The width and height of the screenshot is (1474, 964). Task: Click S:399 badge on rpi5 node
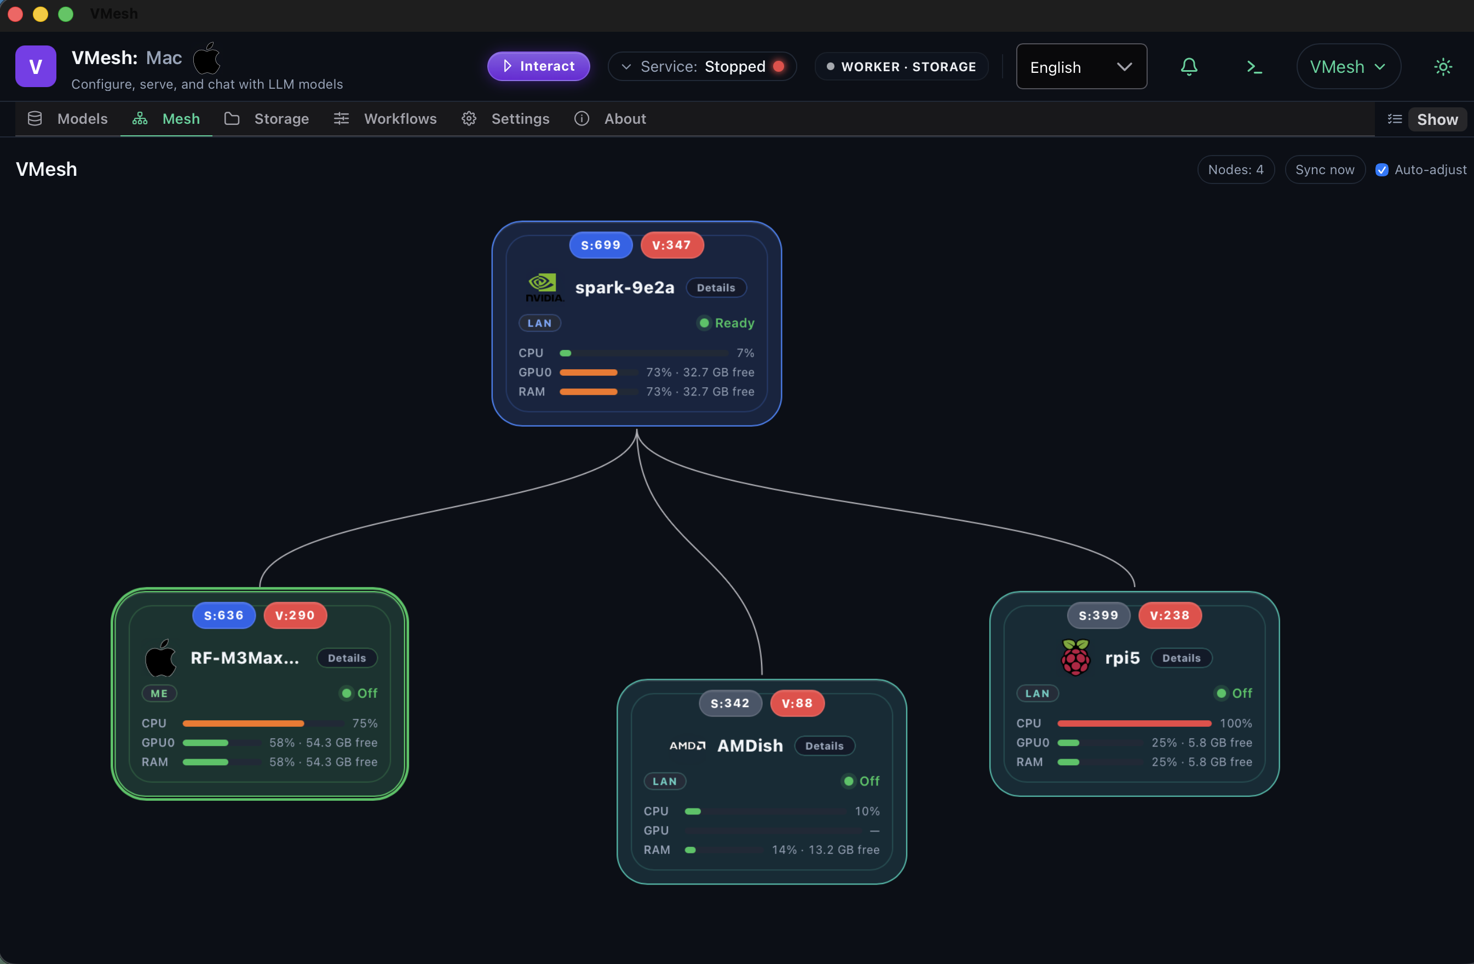pyautogui.click(x=1098, y=616)
